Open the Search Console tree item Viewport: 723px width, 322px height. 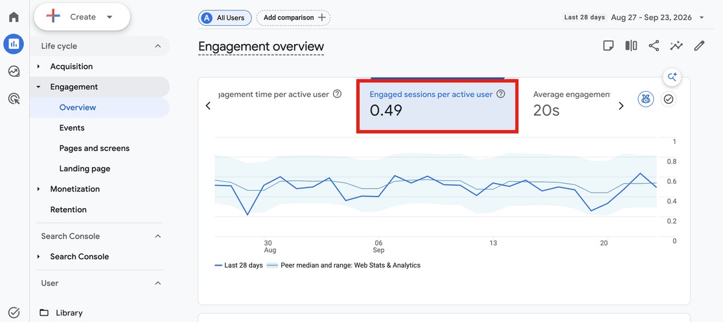[79, 257]
